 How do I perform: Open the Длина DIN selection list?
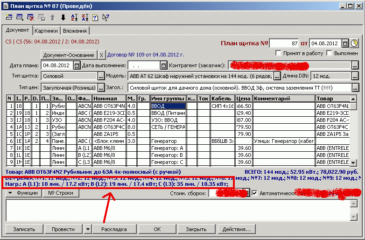355,76
